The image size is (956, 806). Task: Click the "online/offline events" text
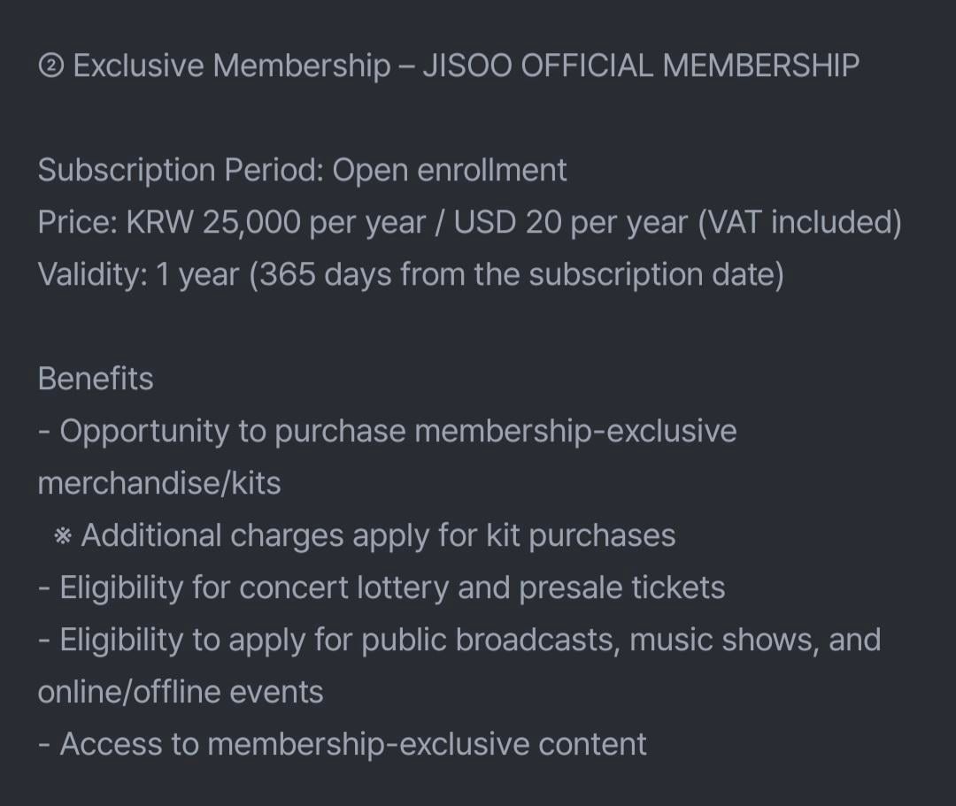pos(181,692)
